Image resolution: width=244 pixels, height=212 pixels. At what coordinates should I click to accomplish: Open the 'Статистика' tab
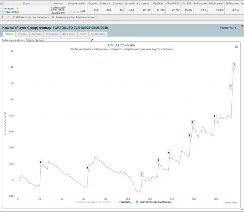pos(52,34)
